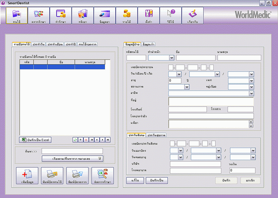Click the บันทึกเป็น (Save as) button

coord(157,180)
